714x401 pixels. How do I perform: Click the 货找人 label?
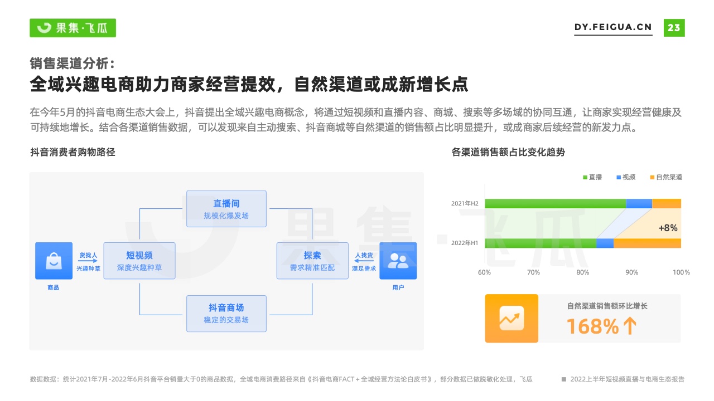88,255
